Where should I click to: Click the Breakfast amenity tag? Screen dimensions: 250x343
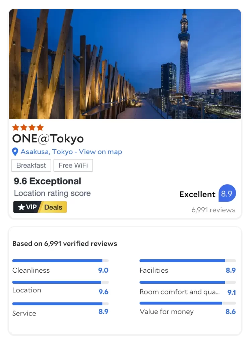point(31,165)
